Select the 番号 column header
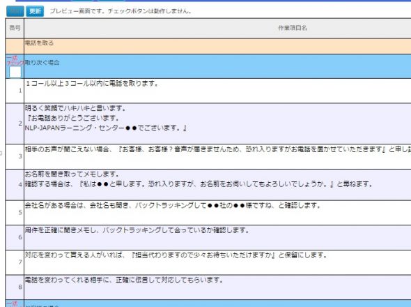The width and height of the screenshot is (411, 307). pos(15,28)
